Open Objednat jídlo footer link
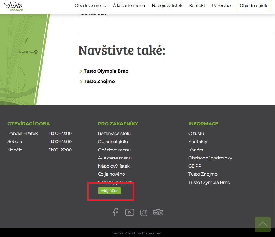275x237 pixels. pyautogui.click(x=113, y=141)
